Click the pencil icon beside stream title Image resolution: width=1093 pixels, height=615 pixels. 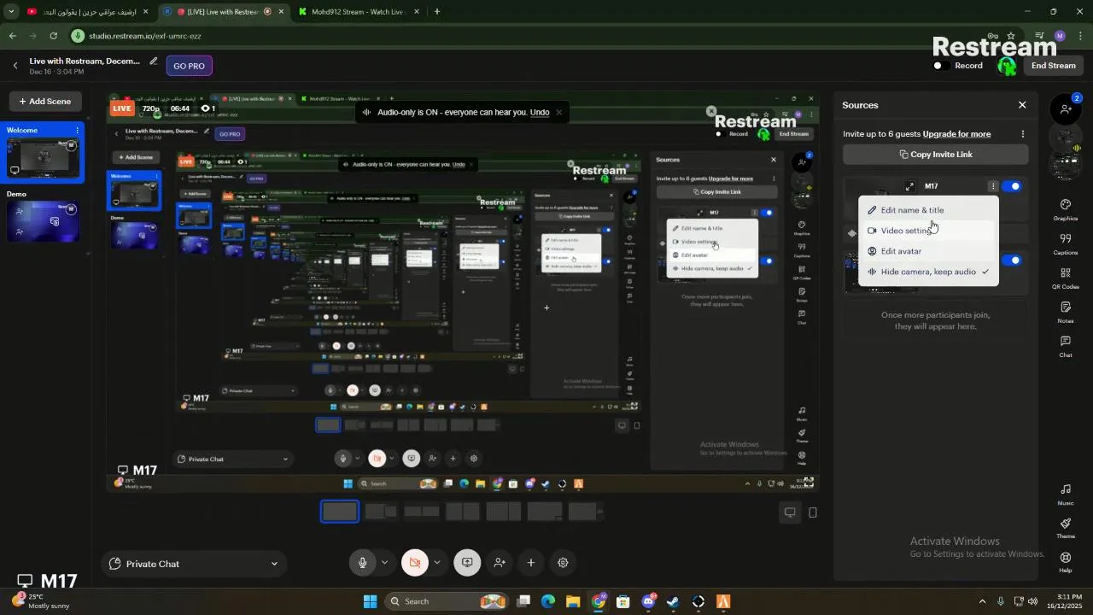pos(153,61)
